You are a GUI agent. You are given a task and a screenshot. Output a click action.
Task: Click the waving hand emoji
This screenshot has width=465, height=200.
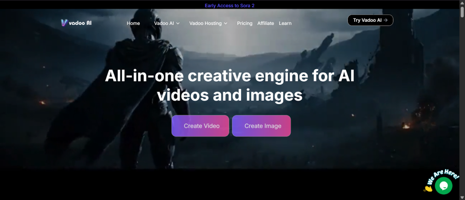click(427, 188)
